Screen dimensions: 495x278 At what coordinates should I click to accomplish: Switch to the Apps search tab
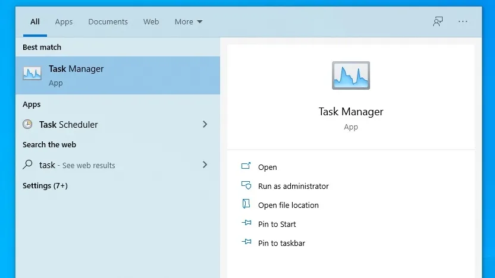pos(64,22)
